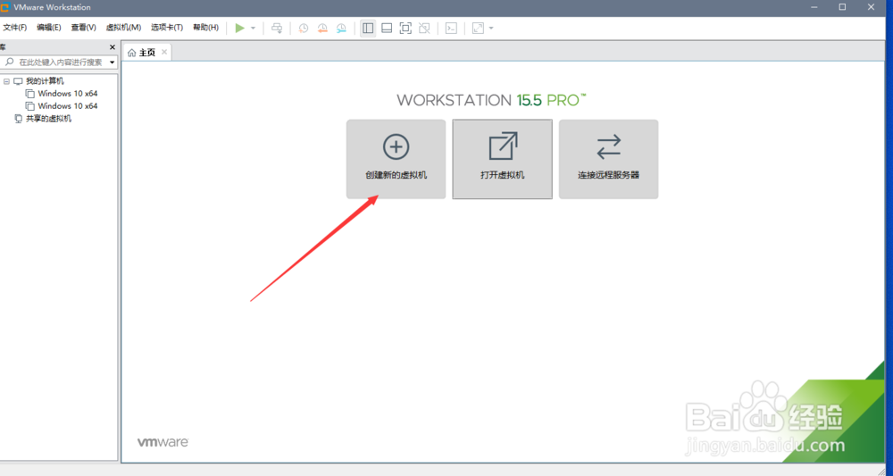Click the home icon on 主页 tab
This screenshot has height=476, width=893.
pyautogui.click(x=131, y=53)
